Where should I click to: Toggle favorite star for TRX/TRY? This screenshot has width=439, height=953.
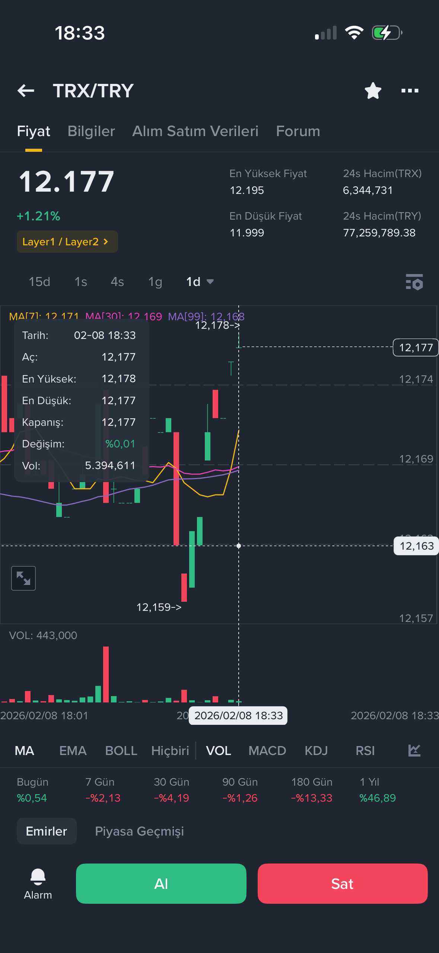(373, 91)
